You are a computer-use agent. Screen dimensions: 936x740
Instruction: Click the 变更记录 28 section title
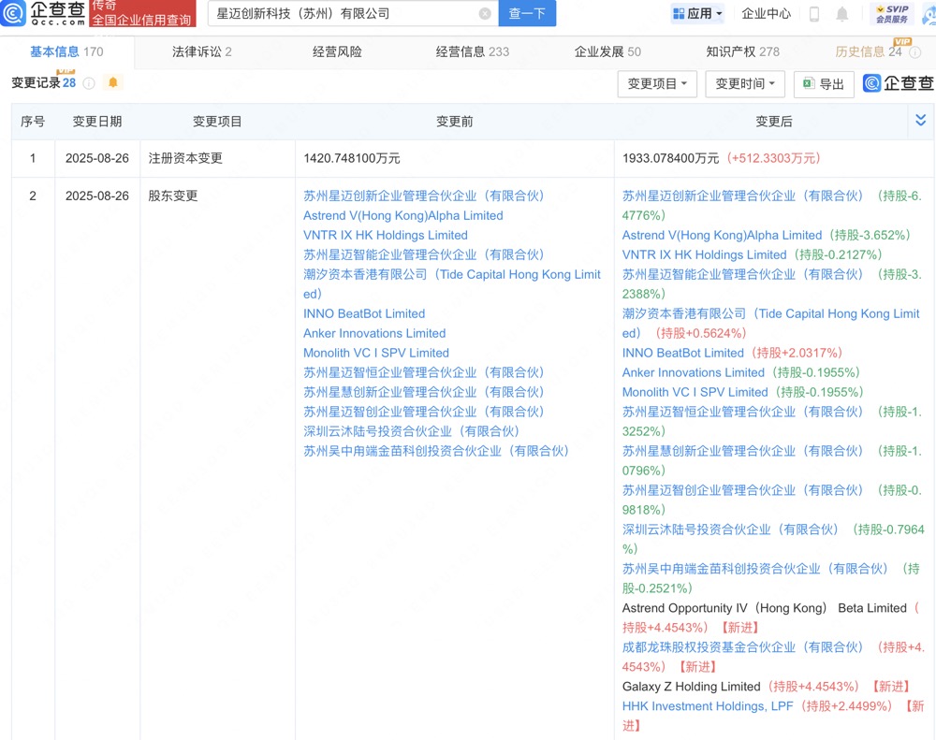44,83
